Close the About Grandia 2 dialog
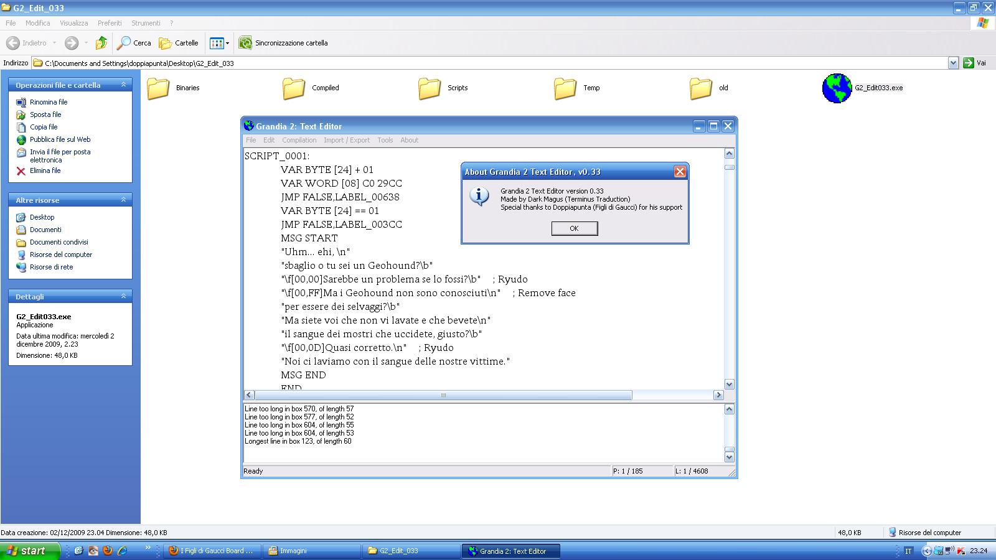This screenshot has height=560, width=996. [680, 172]
